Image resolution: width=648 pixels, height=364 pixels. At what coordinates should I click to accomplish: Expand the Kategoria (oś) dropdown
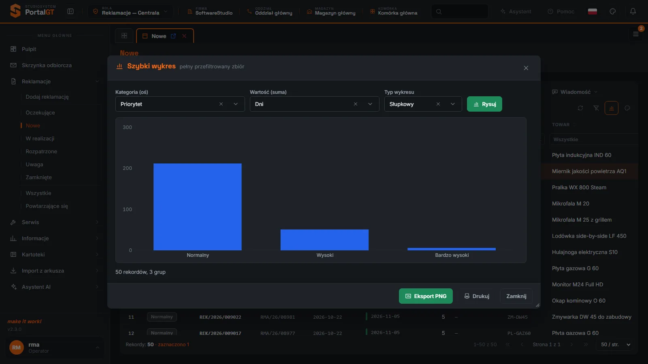pyautogui.click(x=236, y=104)
